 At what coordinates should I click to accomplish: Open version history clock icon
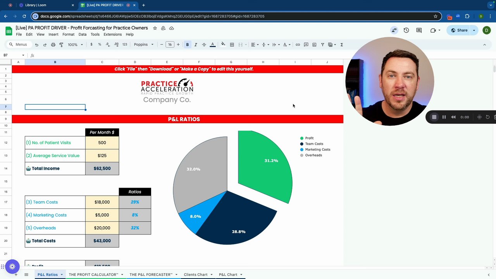click(x=406, y=30)
